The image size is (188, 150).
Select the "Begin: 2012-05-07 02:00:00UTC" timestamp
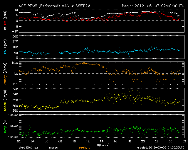coord(153,6)
